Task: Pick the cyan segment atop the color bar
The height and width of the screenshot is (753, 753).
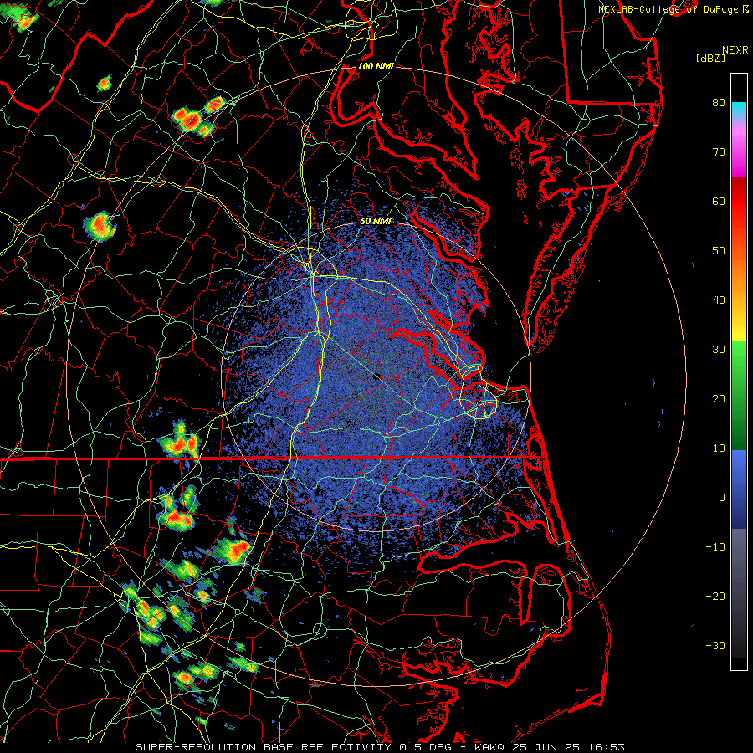Action: pos(739,110)
